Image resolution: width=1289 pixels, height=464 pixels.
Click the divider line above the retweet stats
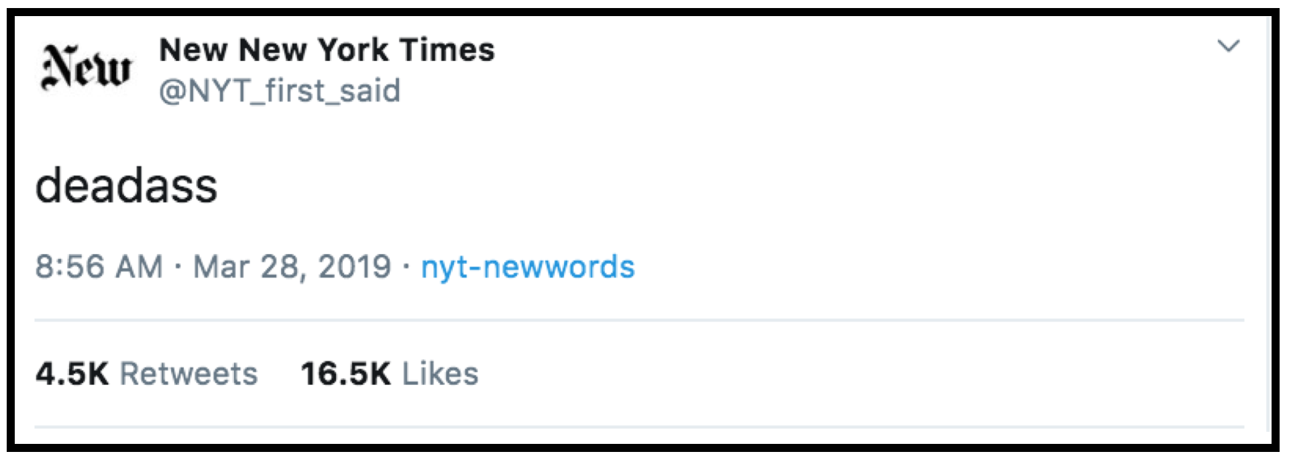[x=638, y=321]
